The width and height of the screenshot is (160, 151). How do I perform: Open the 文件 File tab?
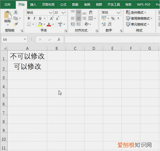pyautogui.click(x=7, y=4)
